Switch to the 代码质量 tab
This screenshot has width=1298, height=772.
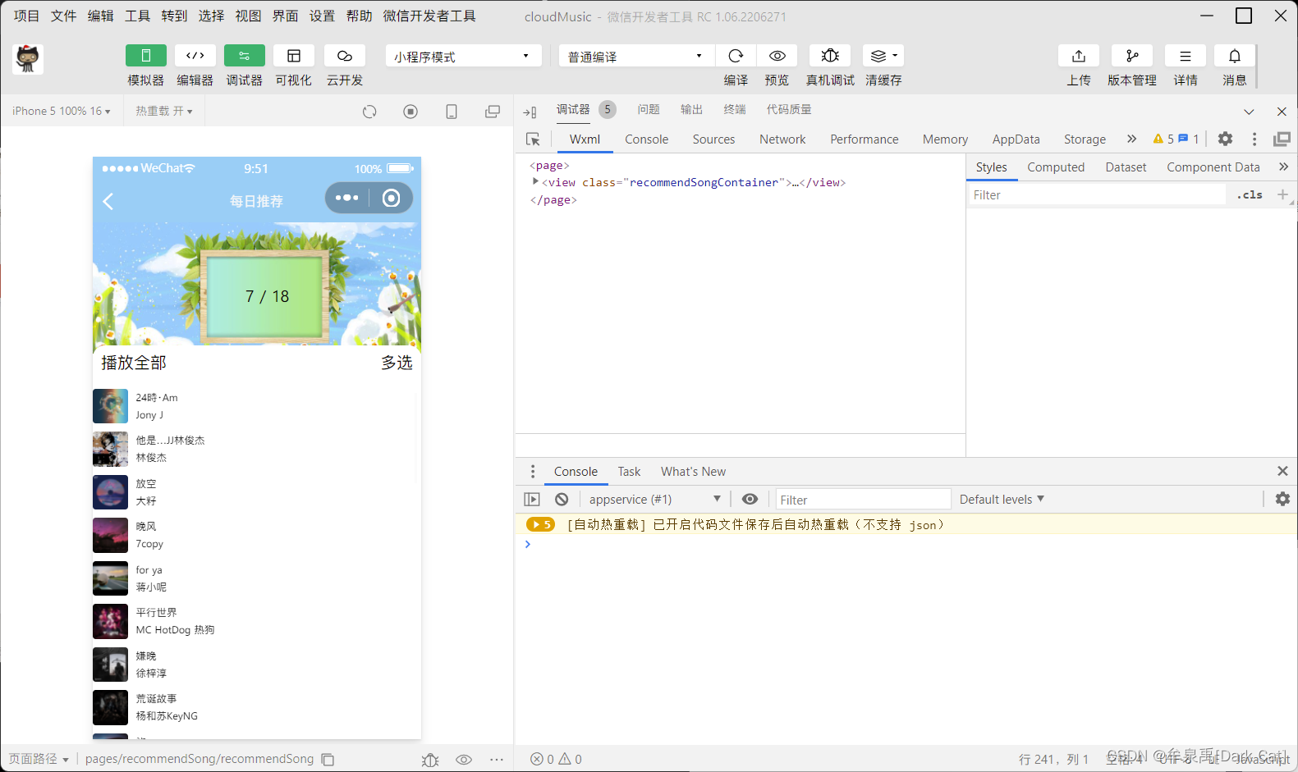pyautogui.click(x=789, y=109)
